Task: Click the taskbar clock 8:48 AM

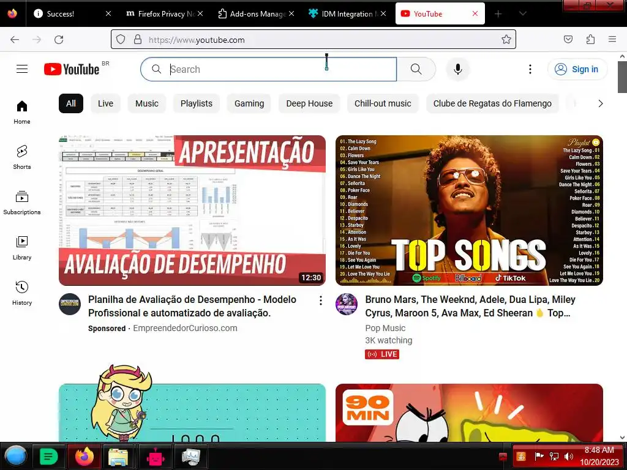Action: point(599,450)
